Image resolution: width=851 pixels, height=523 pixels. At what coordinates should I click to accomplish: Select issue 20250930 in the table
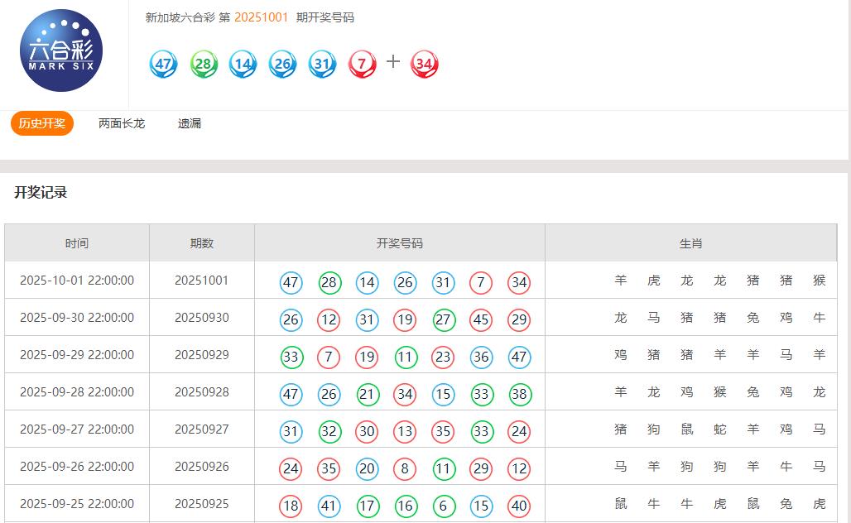[201, 318]
